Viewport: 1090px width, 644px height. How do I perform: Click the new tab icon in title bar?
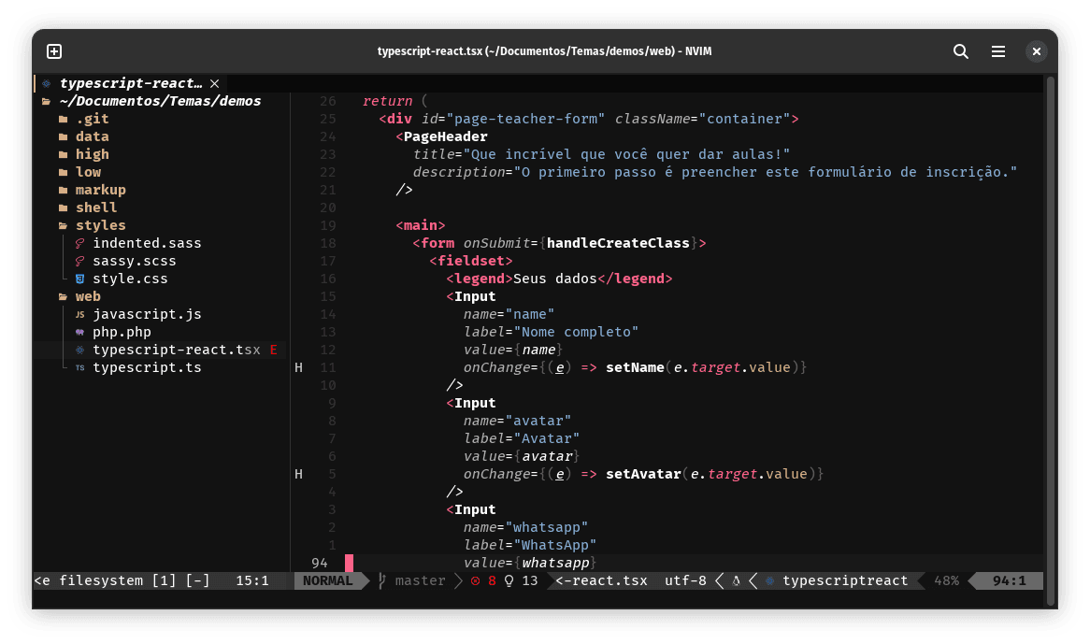pyautogui.click(x=54, y=51)
